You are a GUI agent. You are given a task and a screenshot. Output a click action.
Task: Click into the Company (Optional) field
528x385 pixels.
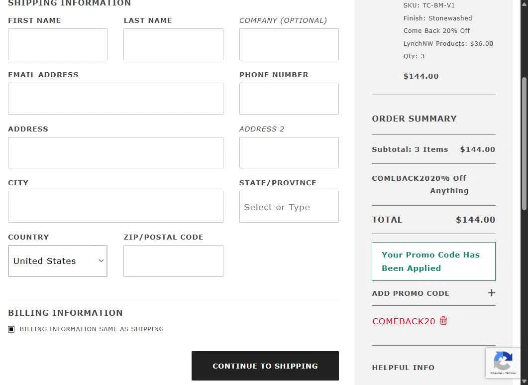click(289, 44)
